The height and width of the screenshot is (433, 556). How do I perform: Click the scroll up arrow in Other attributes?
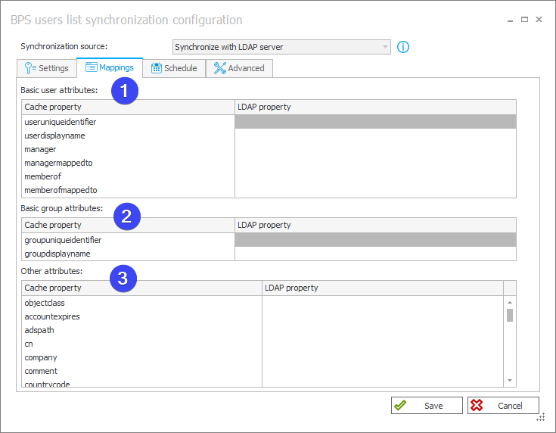(510, 302)
